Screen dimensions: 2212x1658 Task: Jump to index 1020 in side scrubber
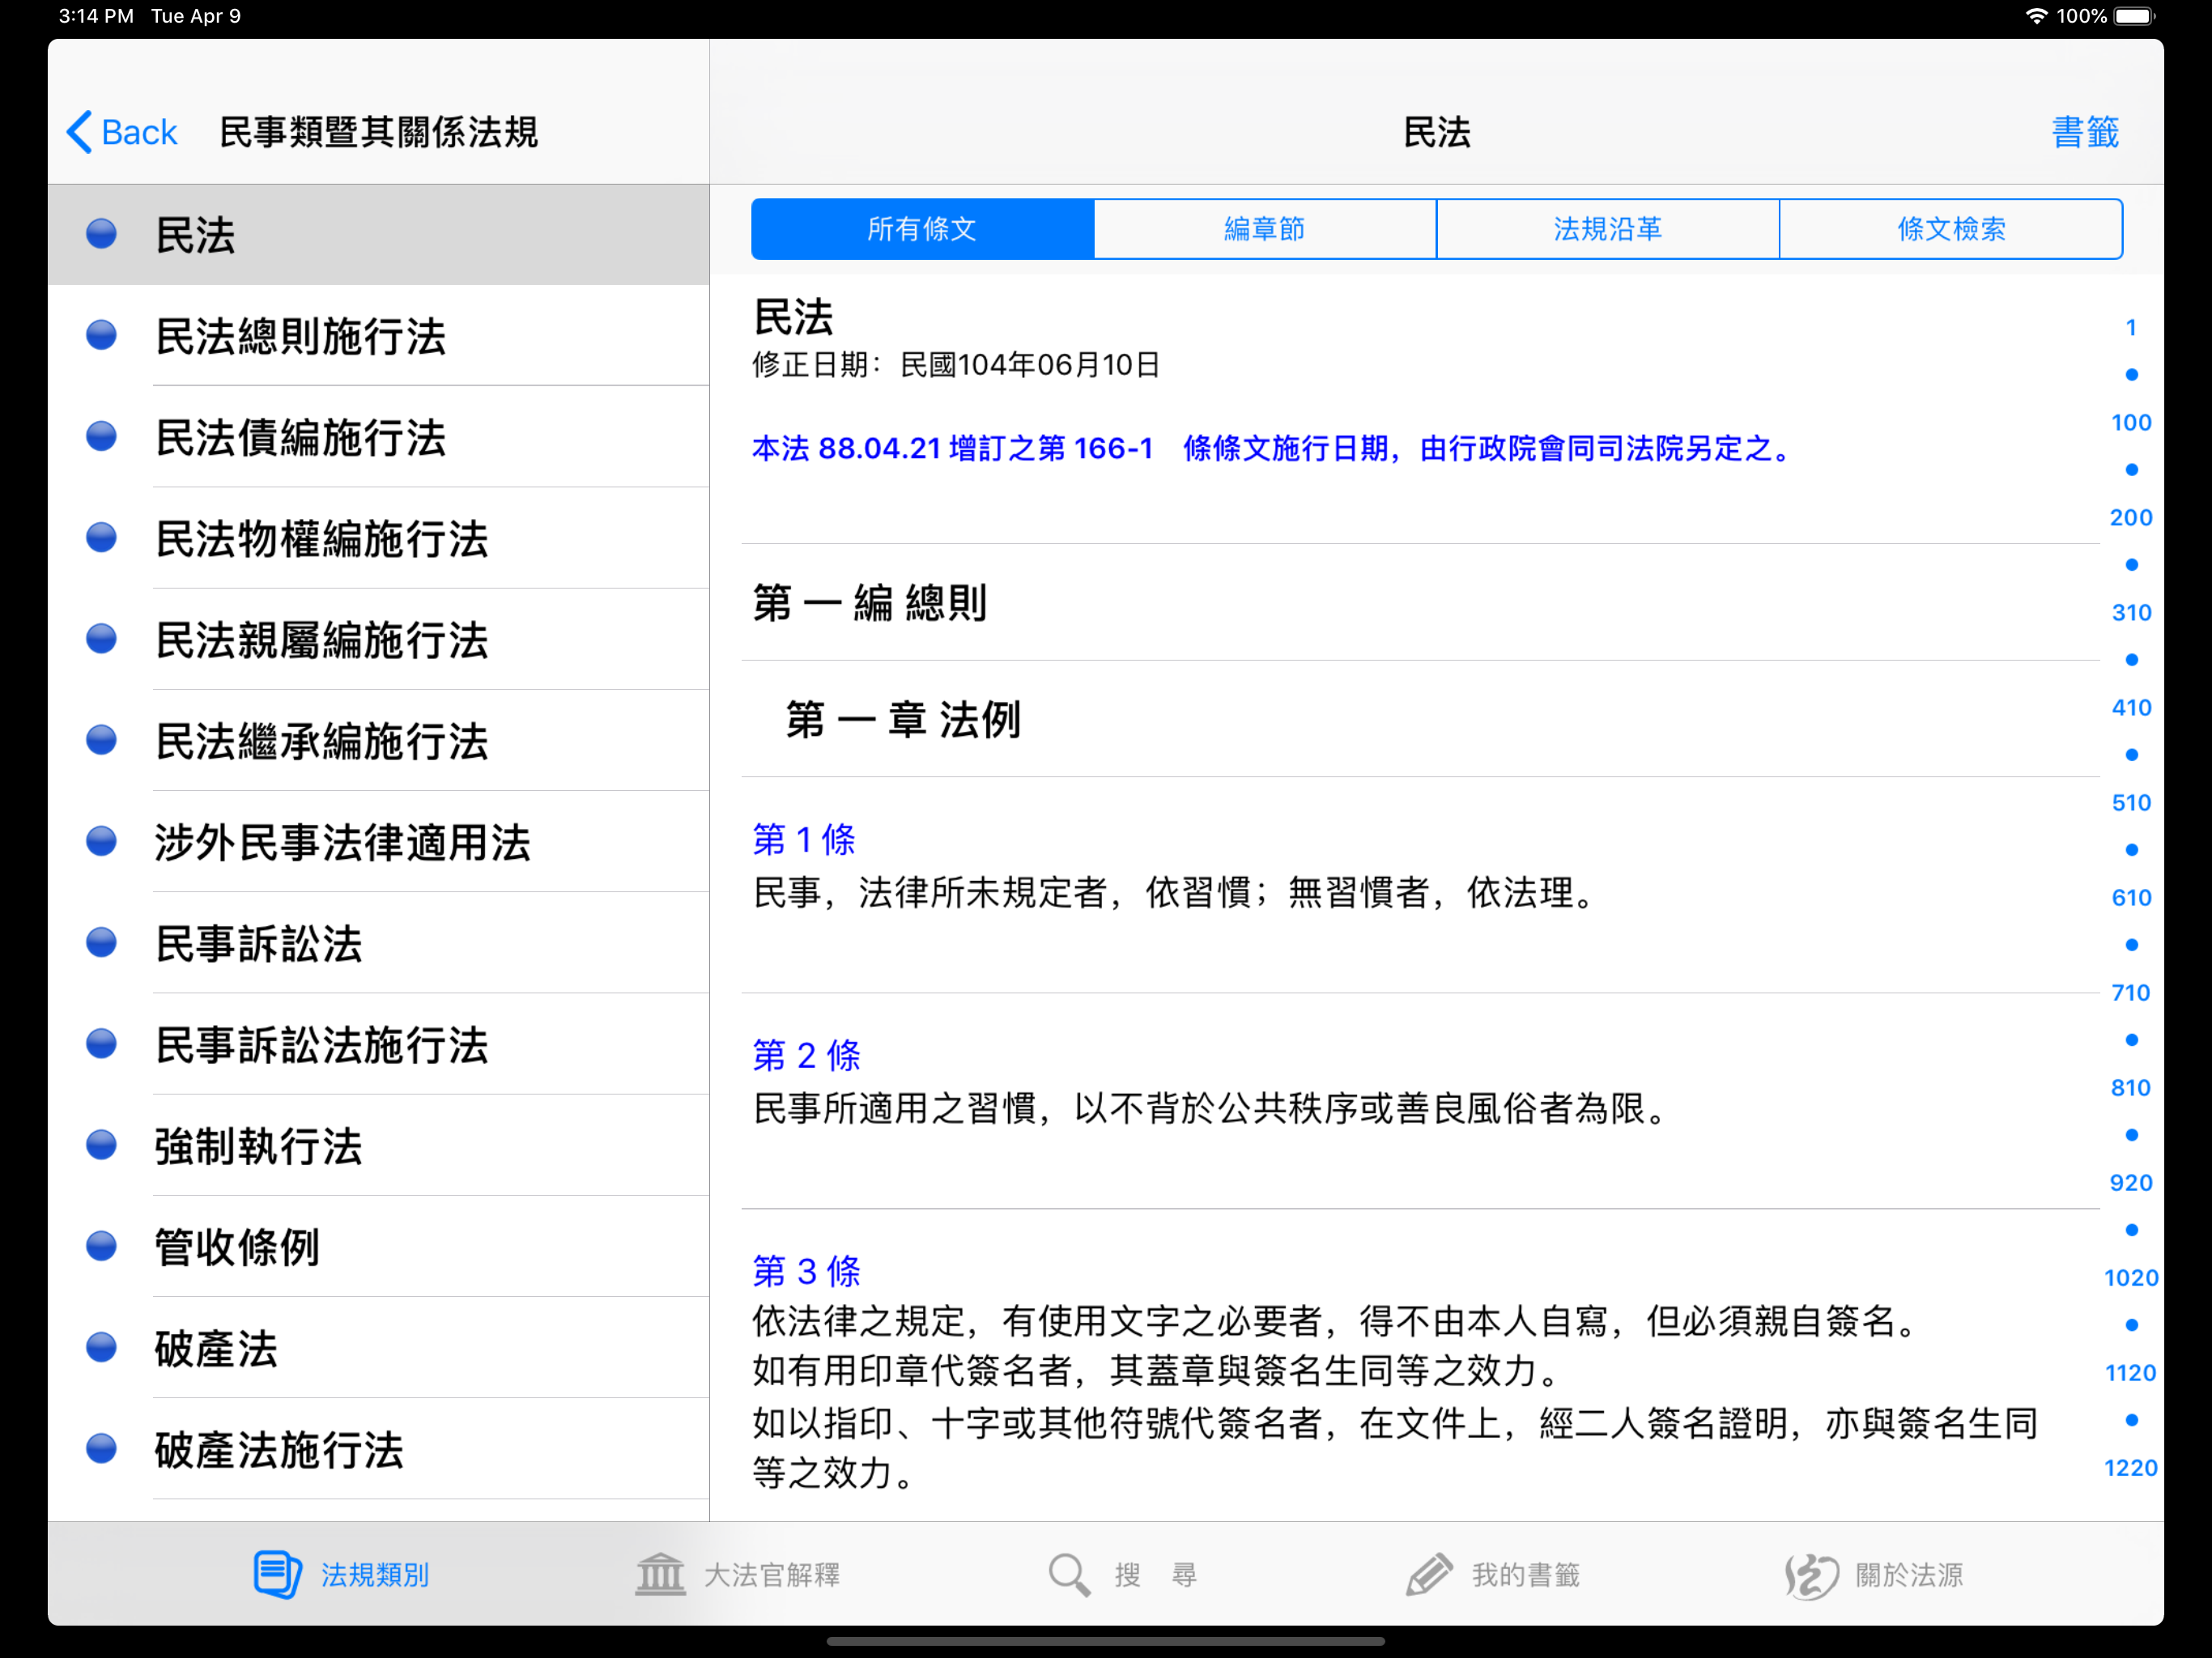(x=2131, y=1277)
